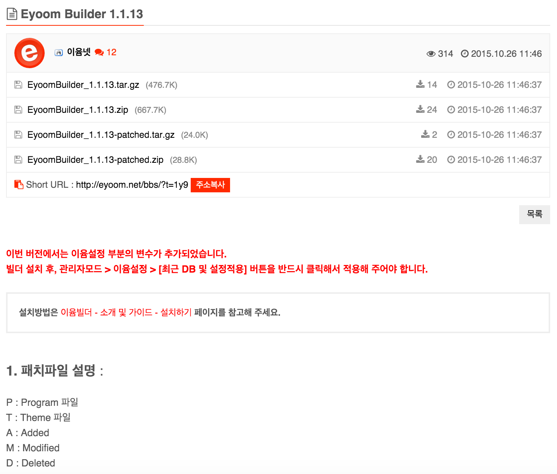Click the red clipboard icon before Short URL

(x=19, y=185)
